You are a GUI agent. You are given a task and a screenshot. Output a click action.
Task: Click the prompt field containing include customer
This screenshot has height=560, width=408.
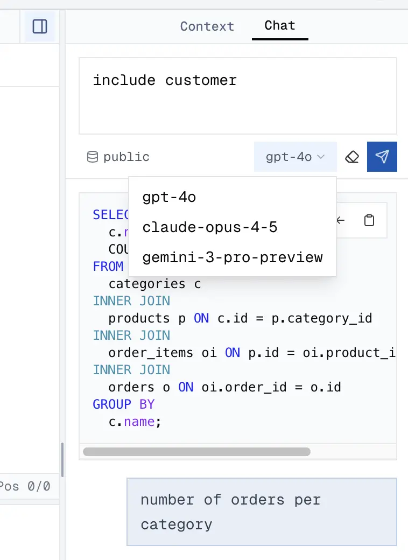click(237, 95)
